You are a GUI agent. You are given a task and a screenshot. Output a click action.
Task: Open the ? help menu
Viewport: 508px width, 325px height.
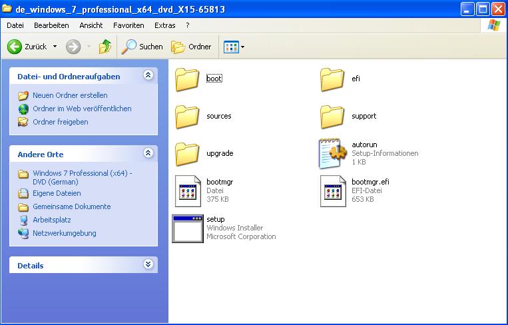188,25
